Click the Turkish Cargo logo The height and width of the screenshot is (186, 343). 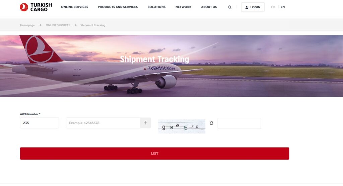(36, 7)
